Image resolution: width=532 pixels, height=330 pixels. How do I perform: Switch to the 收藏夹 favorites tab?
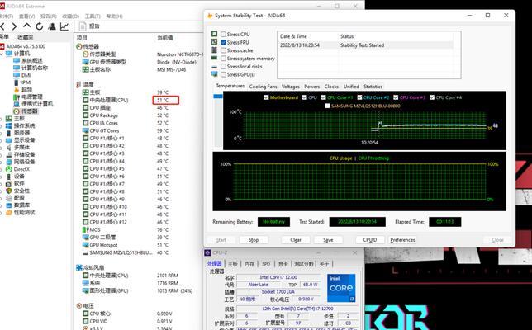point(25,37)
